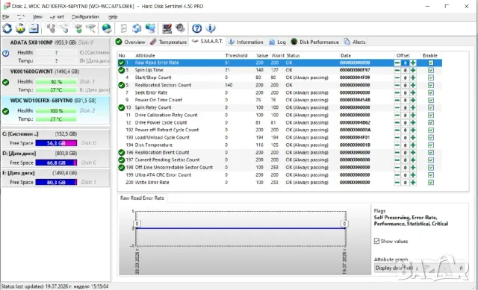The image size is (478, 290).
Task: Select the Reallocated Sectors Count row
Action: point(279,85)
